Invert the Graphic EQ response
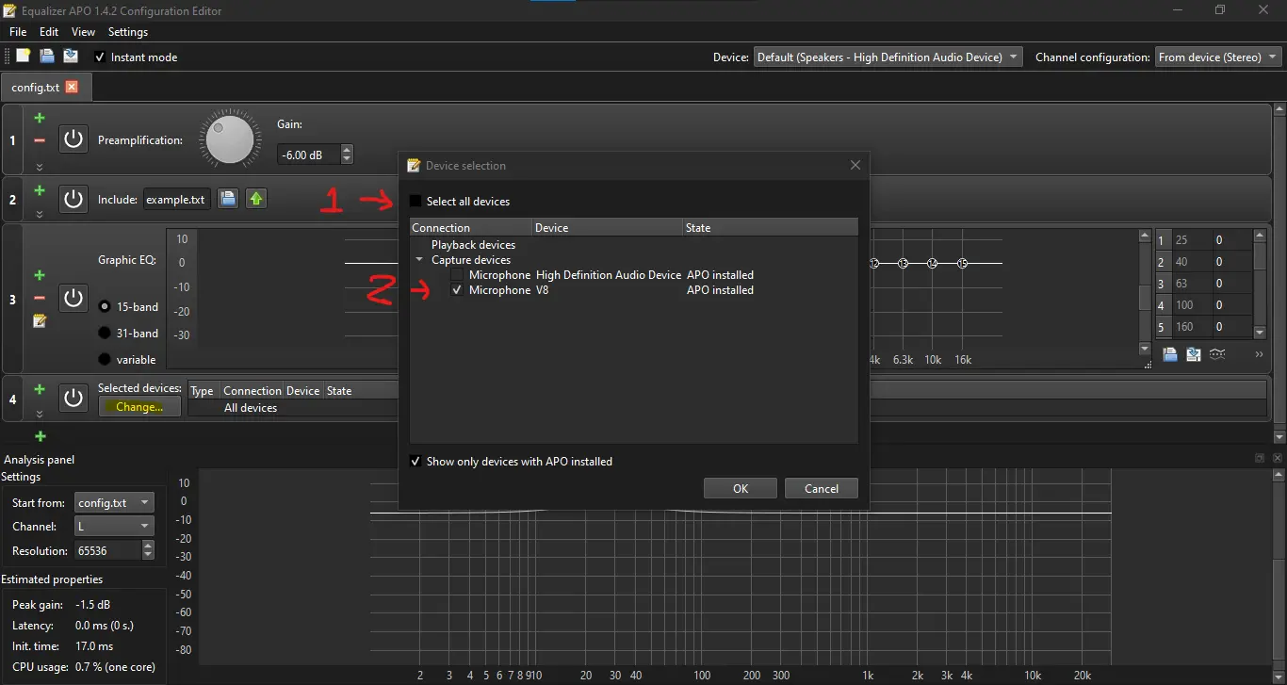 pos(1217,354)
